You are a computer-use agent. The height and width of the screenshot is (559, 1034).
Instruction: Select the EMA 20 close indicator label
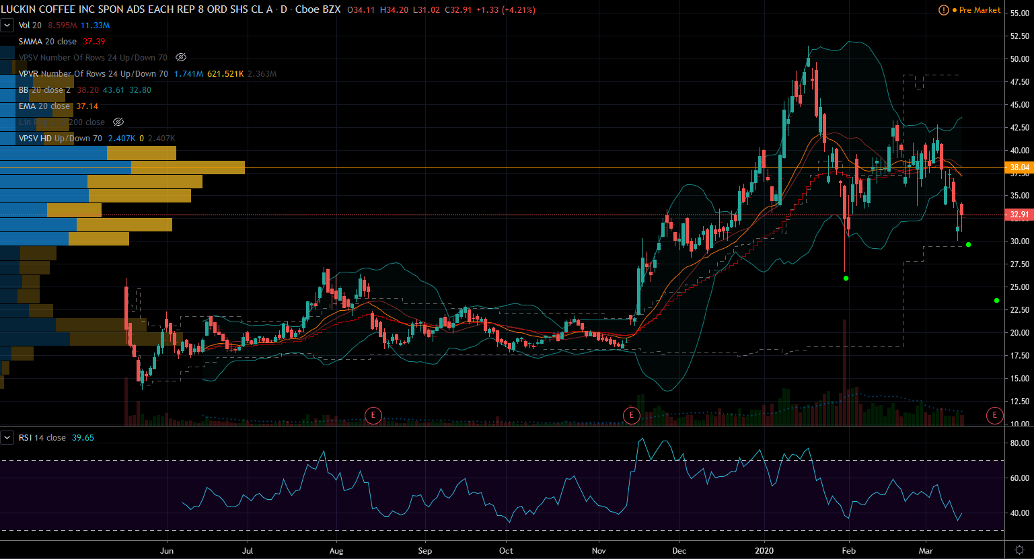pos(44,106)
